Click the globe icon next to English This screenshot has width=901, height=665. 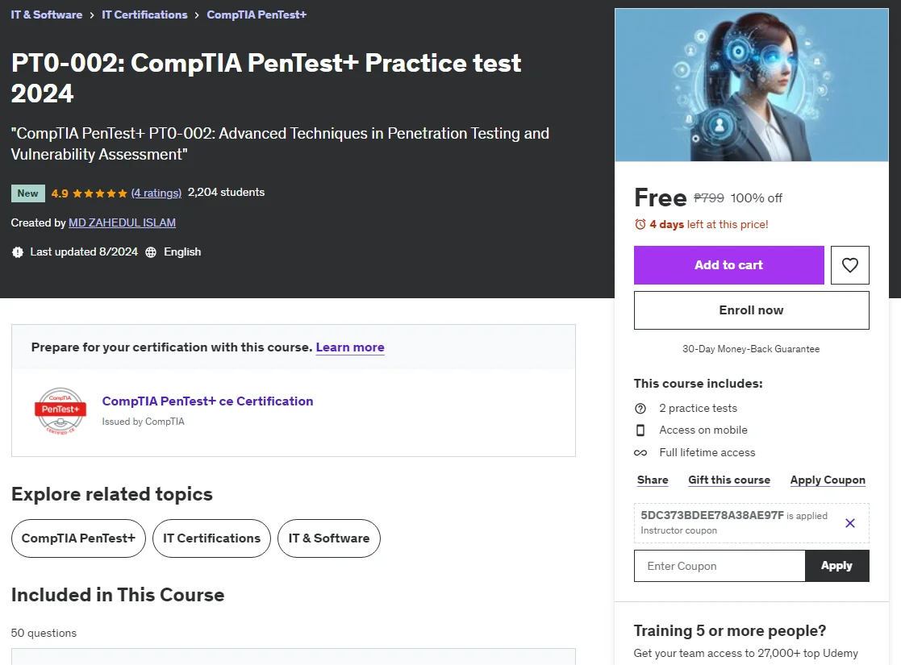pyautogui.click(x=151, y=252)
